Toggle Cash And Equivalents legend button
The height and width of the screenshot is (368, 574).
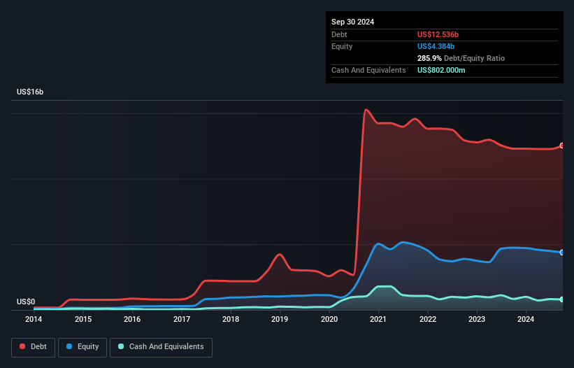pyautogui.click(x=161, y=347)
